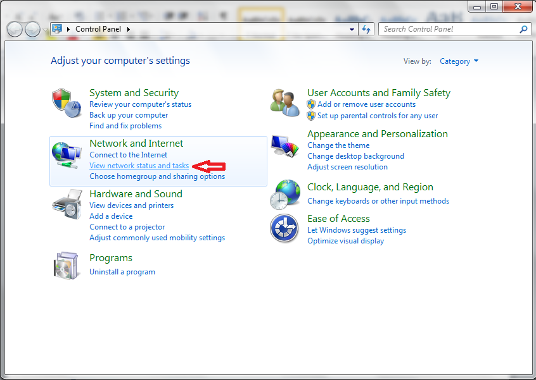Image resolution: width=536 pixels, height=380 pixels.
Task: Click the search magnifier icon
Action: click(x=523, y=29)
